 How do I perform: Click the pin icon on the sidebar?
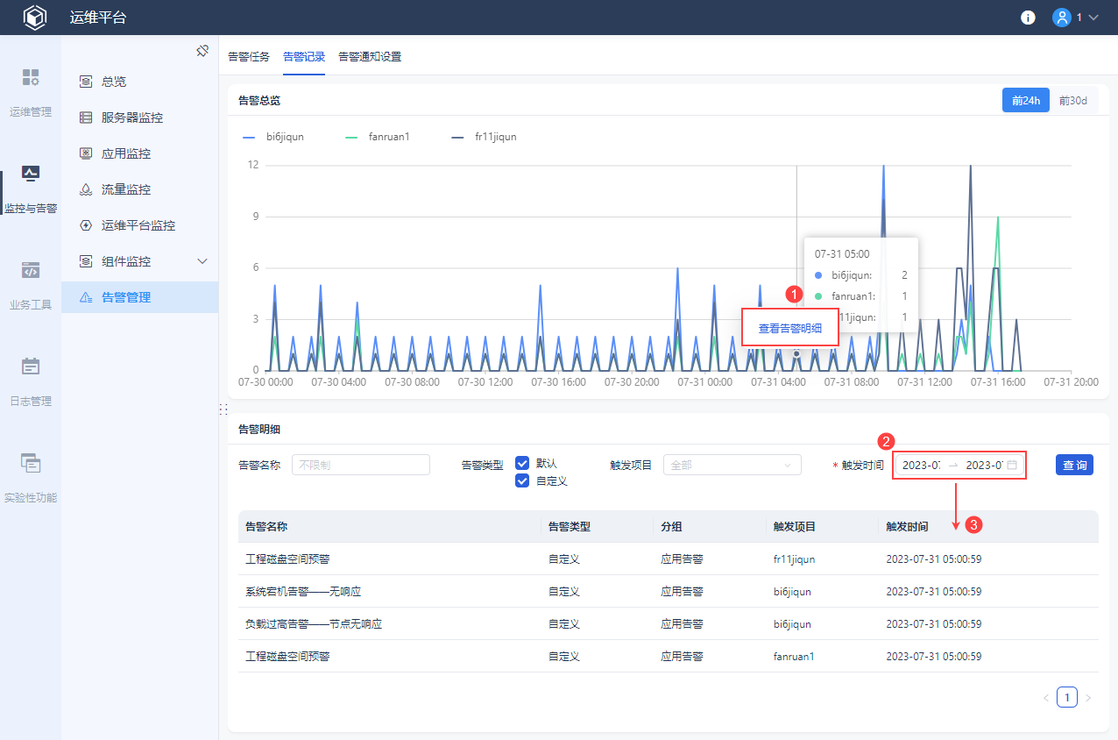(x=202, y=51)
